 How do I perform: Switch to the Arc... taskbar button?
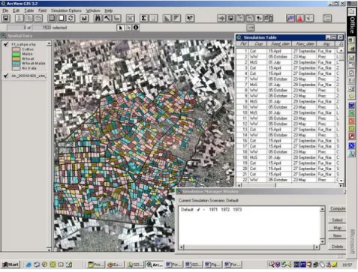(155, 265)
